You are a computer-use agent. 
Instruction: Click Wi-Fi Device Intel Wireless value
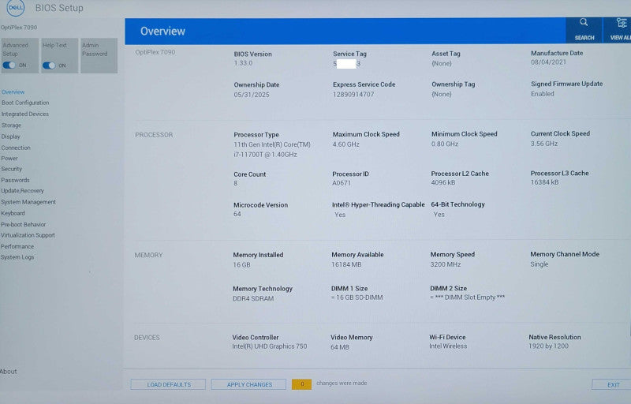[x=448, y=346]
